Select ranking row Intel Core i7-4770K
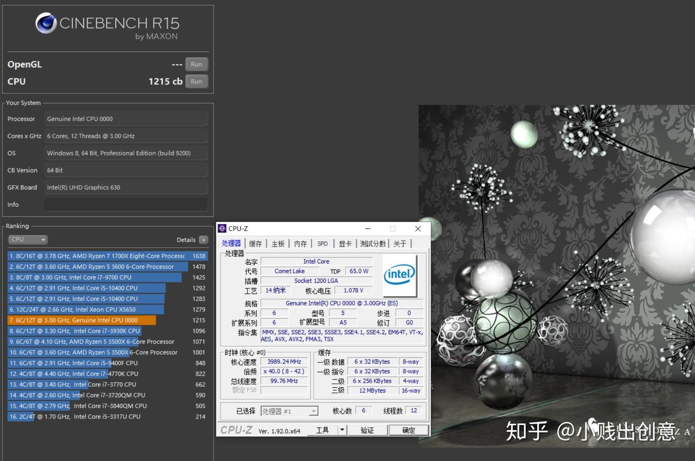 click(x=107, y=374)
